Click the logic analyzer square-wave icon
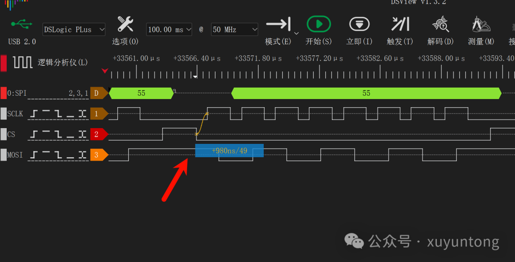This screenshot has width=515, height=262. [23, 62]
